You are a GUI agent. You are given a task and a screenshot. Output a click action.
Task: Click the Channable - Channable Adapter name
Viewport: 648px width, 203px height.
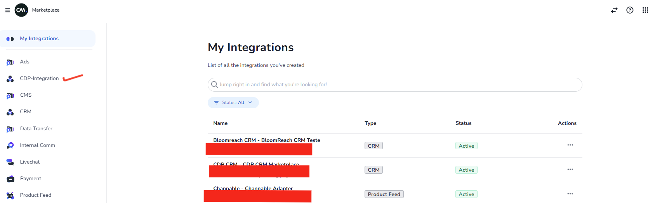253,188
